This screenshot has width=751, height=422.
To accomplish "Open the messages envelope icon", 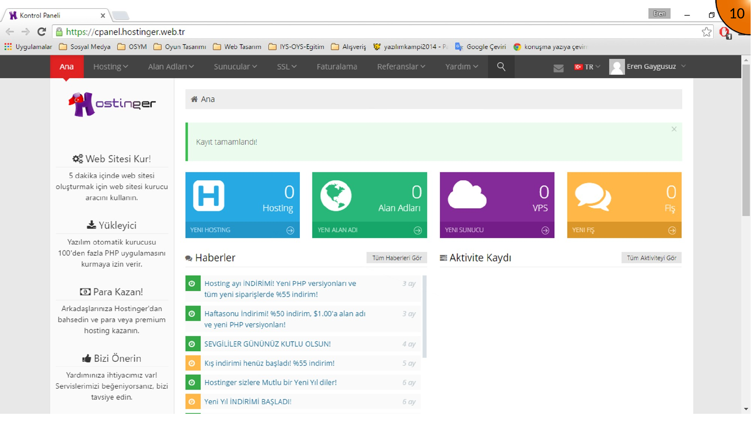I will click(x=558, y=68).
